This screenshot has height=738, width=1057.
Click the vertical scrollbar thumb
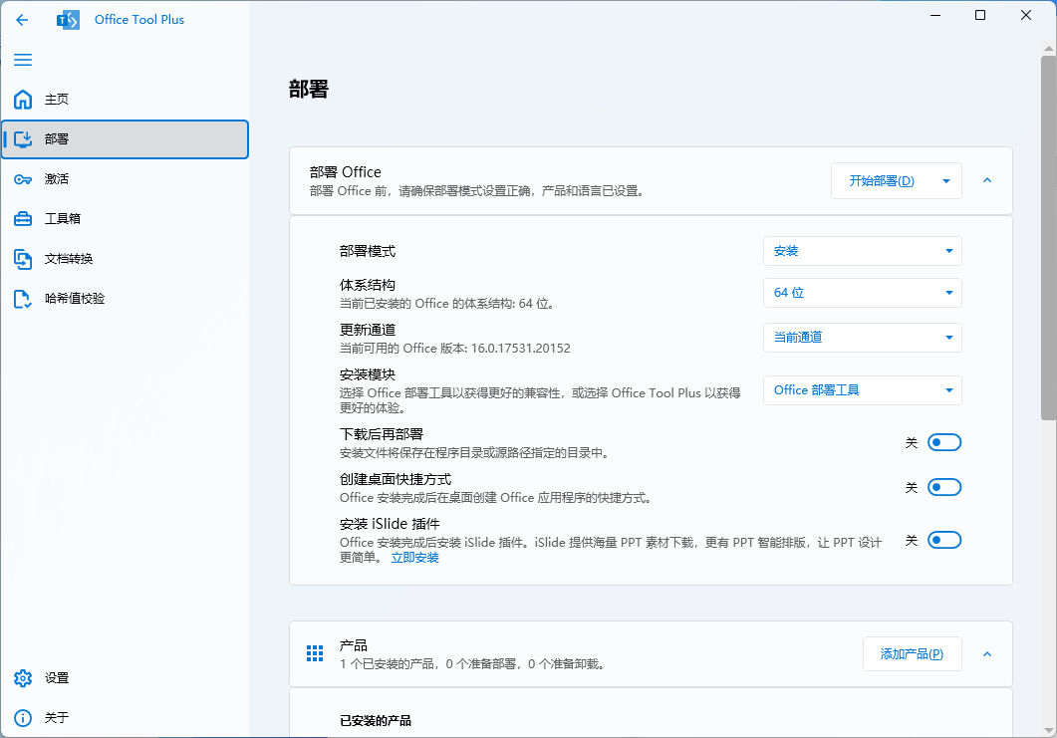[1048, 238]
